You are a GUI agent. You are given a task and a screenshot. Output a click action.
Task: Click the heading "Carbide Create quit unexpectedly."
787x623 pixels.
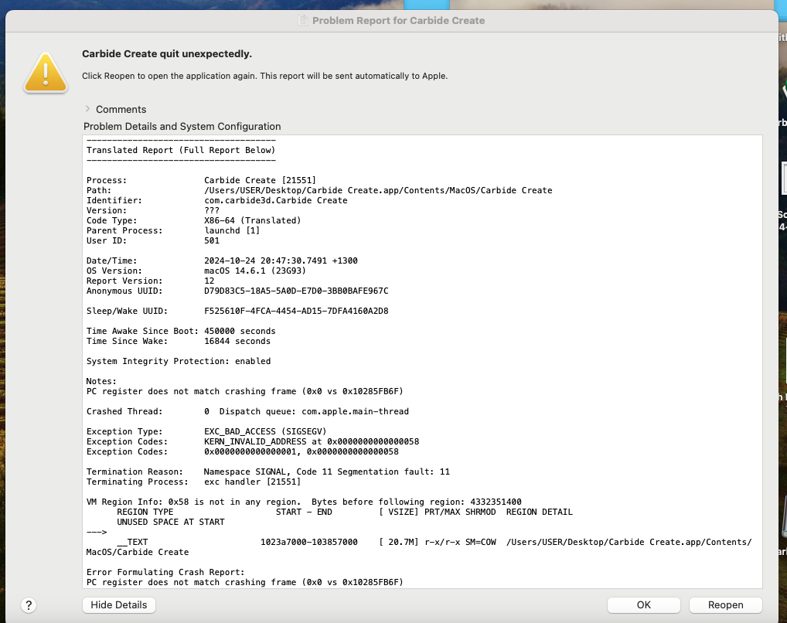tap(167, 53)
